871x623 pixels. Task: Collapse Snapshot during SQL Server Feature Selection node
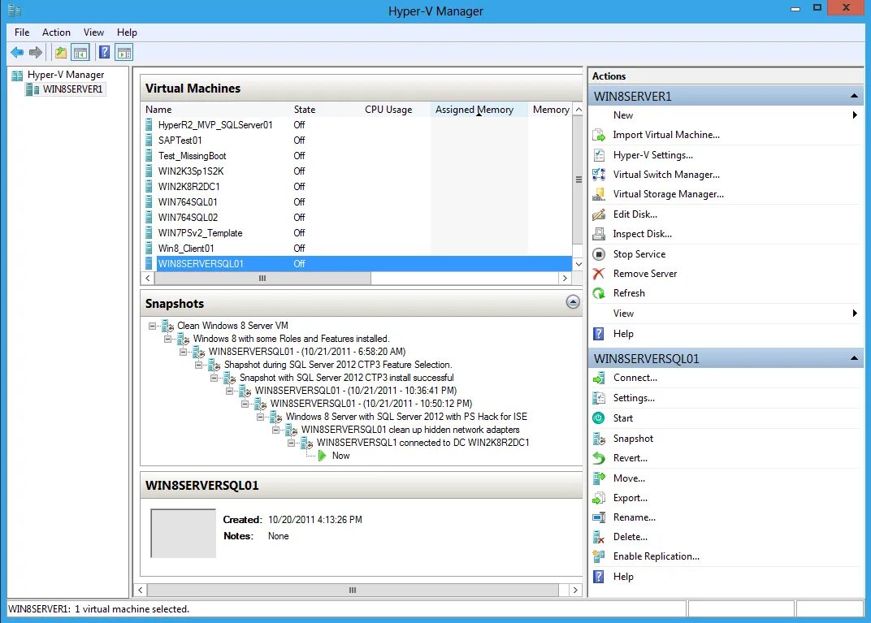tap(198, 365)
